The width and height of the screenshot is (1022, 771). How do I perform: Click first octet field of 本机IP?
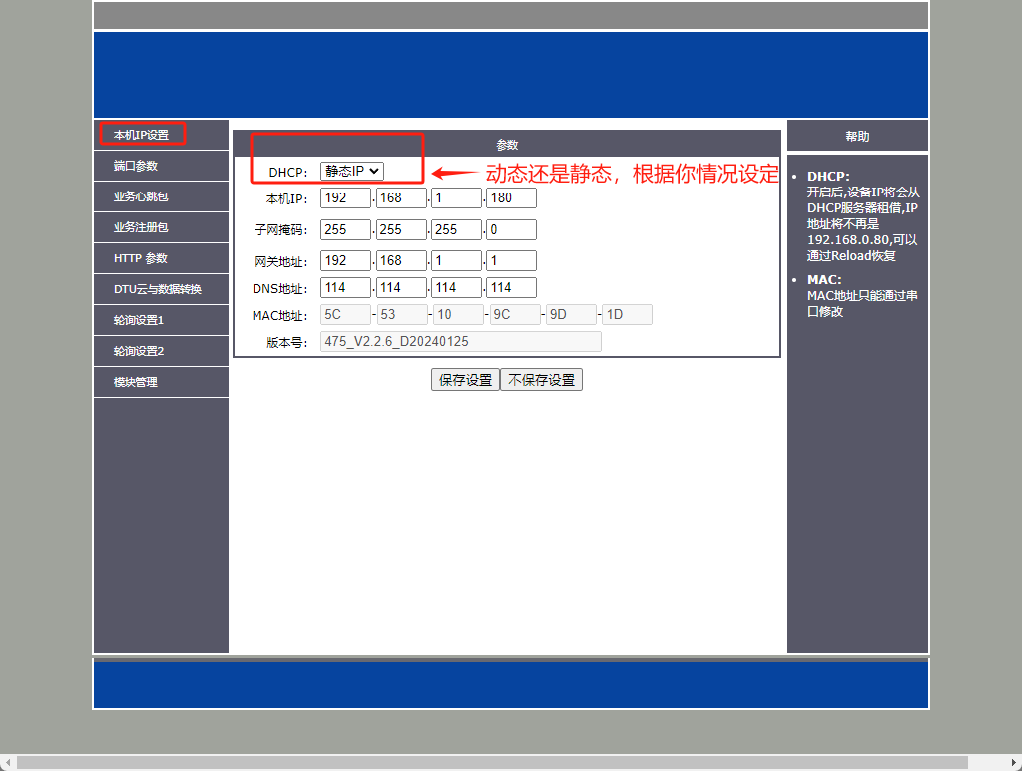click(x=345, y=198)
